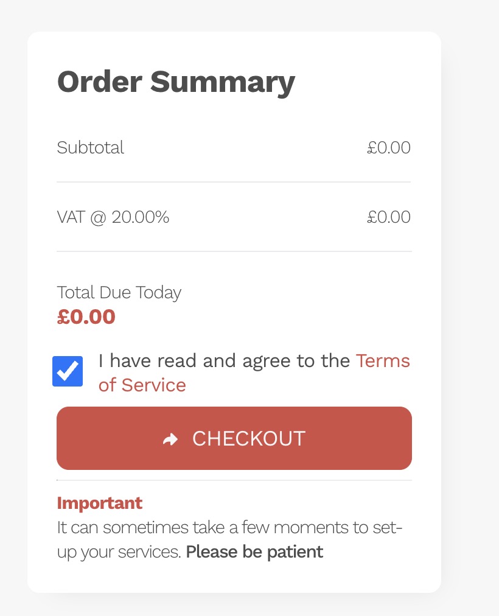
Task: Click the divider line below Subtotal row
Action: pos(234,182)
